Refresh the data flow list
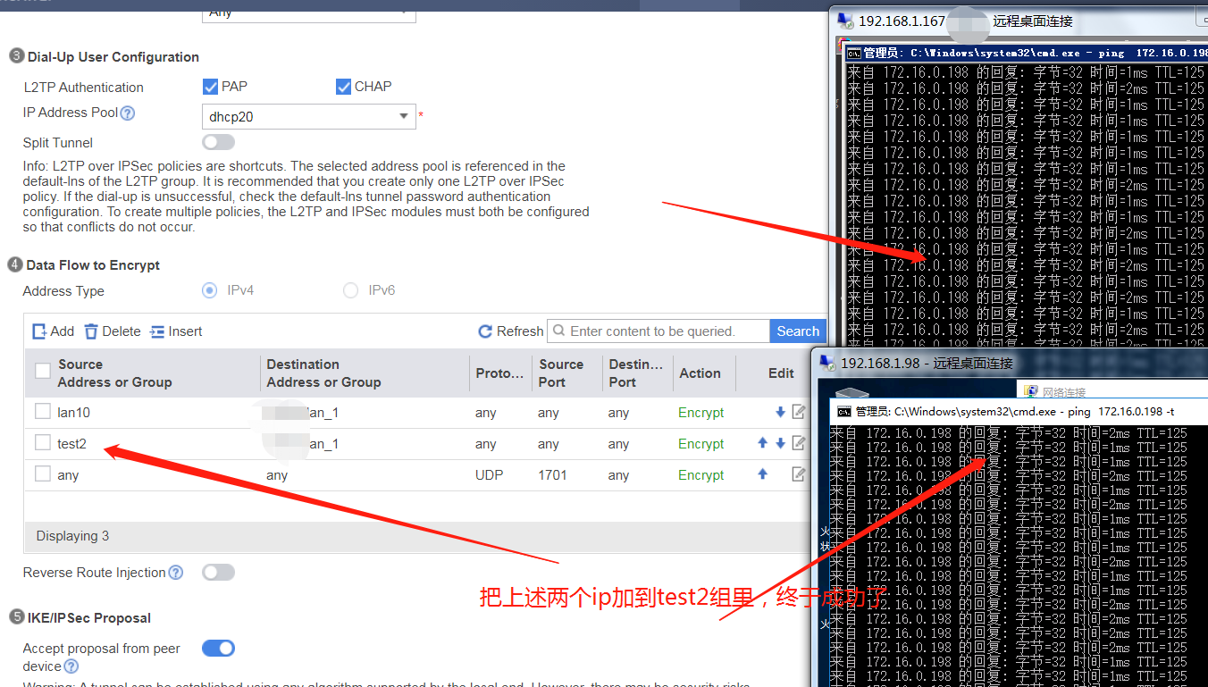 click(510, 331)
